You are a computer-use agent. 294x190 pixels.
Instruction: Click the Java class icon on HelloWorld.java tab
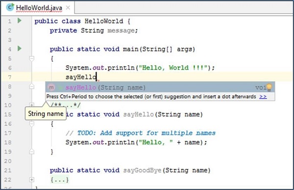(x=10, y=7)
